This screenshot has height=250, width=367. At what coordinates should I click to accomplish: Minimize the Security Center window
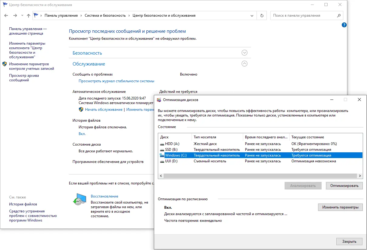[x=312, y=5]
